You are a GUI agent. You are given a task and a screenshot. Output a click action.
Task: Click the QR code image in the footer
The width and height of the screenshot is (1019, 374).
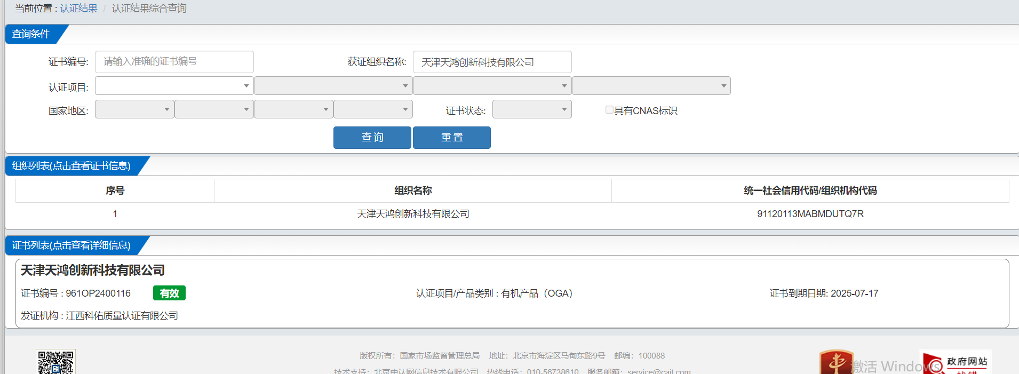click(x=55, y=362)
